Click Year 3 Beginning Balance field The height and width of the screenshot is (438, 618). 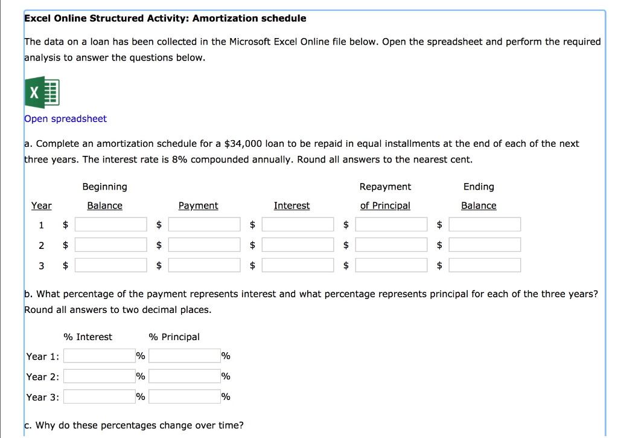(110, 265)
